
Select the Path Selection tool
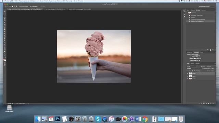(x=4, y=47)
